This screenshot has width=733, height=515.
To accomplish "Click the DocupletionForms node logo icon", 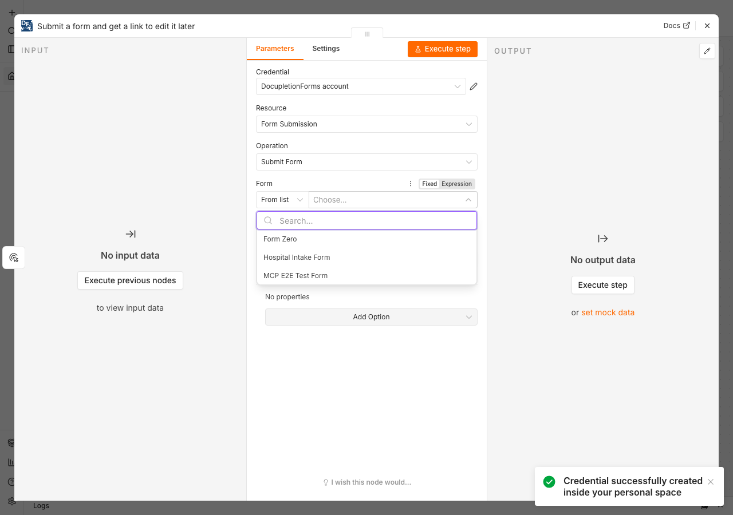I will 27,26.
